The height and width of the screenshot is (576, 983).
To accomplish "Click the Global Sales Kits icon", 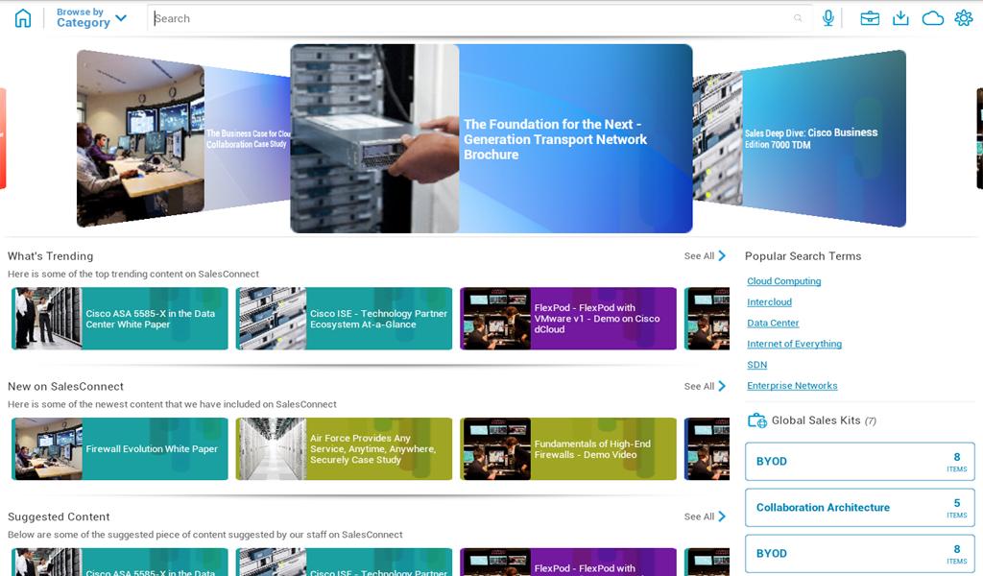I will tap(757, 420).
